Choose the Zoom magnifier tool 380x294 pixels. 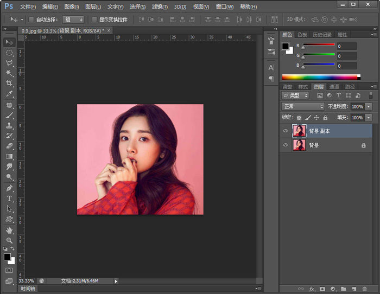pos(9,240)
